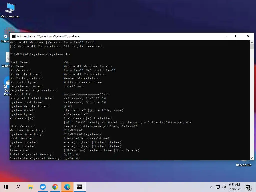Screen dimensions: 256x192
Task: Click OS Manufacturer value 'Microsoft Corporation'
Action: click(85, 74)
